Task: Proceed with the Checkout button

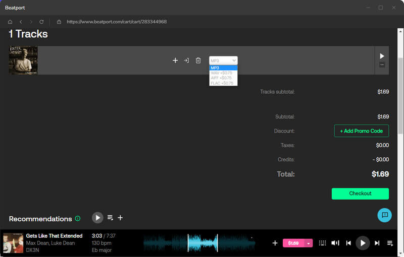Action: [360, 194]
